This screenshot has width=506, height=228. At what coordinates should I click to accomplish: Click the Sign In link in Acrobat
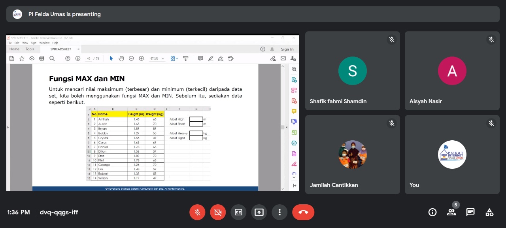287,49
